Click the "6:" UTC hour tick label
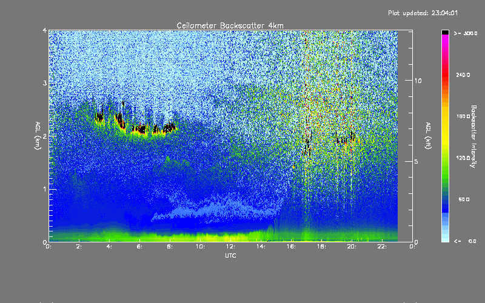The image size is (485, 303). (x=140, y=247)
